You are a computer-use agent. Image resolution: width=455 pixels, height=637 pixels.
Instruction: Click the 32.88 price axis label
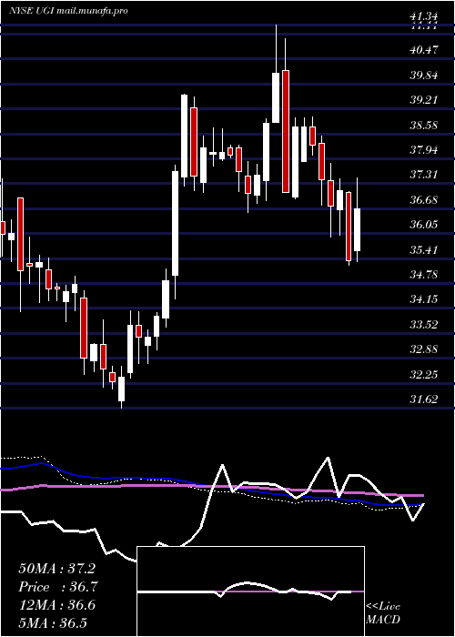[x=424, y=349]
